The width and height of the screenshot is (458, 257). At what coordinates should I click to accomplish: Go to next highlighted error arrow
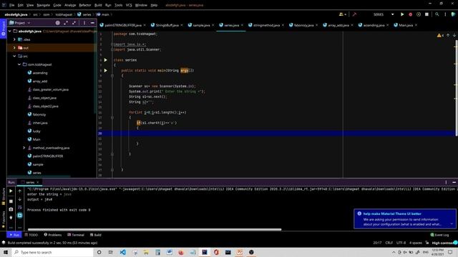[x=454, y=35]
